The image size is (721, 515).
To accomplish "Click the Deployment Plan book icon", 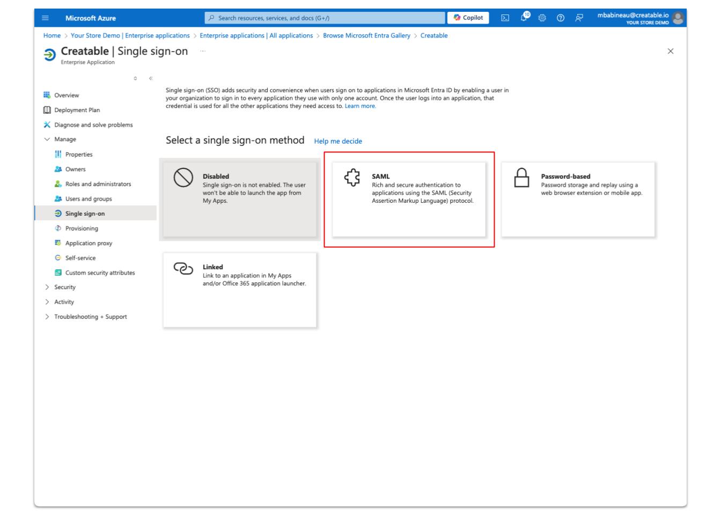I will (x=47, y=110).
